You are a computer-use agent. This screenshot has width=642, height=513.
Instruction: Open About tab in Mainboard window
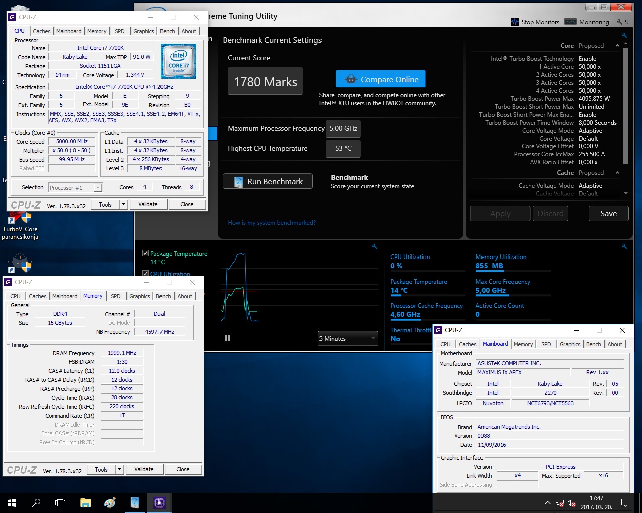615,344
